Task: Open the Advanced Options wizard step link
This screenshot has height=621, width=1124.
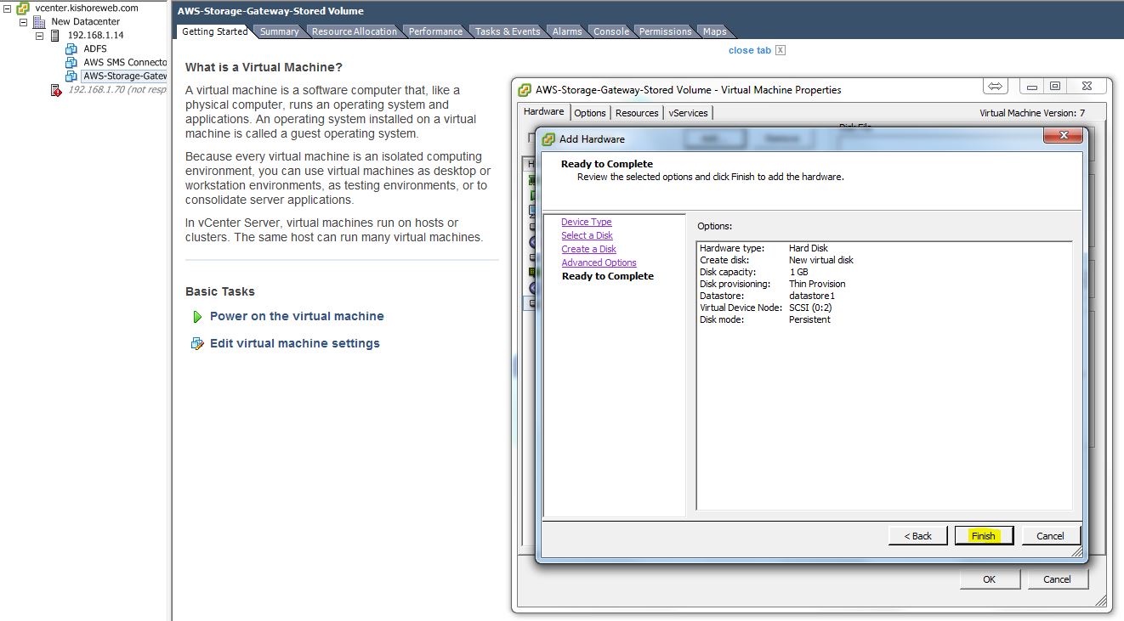Action: point(599,263)
